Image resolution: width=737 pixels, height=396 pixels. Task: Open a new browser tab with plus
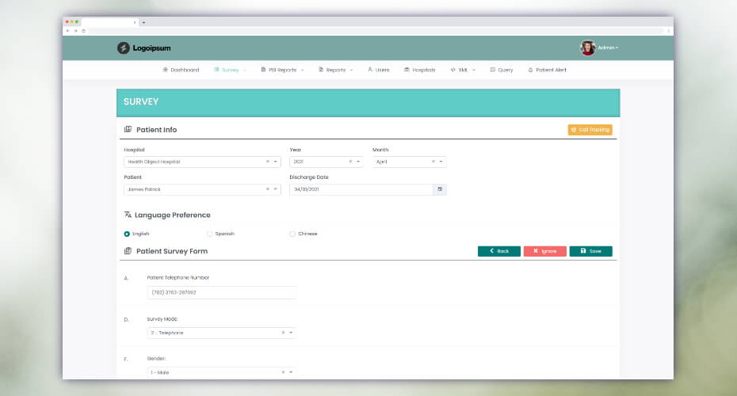click(x=143, y=22)
